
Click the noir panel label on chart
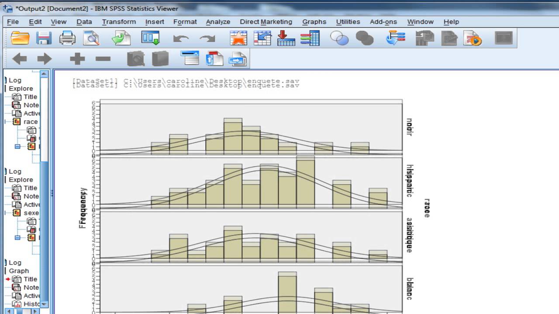pyautogui.click(x=409, y=127)
